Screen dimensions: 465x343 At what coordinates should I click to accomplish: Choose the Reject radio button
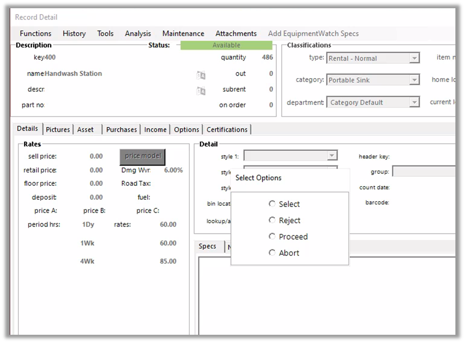tap(272, 221)
